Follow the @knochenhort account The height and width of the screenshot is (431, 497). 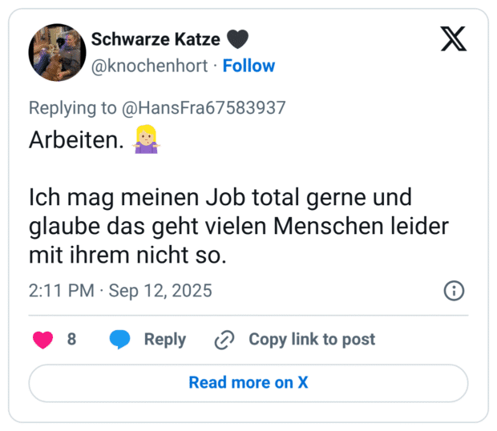pyautogui.click(x=248, y=66)
